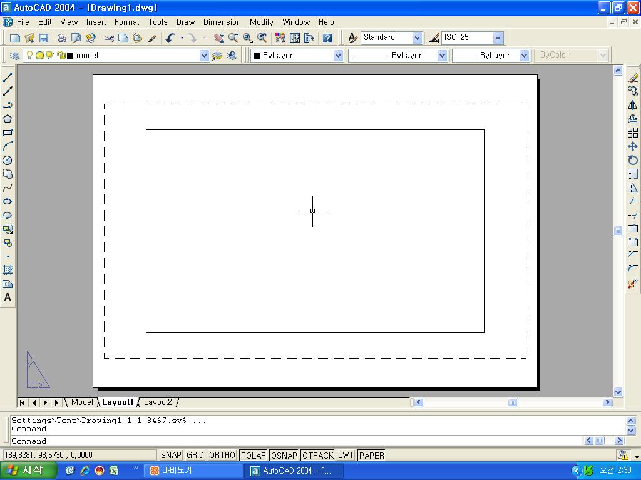Click the Windows Start button
The width and height of the screenshot is (641, 480).
28,471
